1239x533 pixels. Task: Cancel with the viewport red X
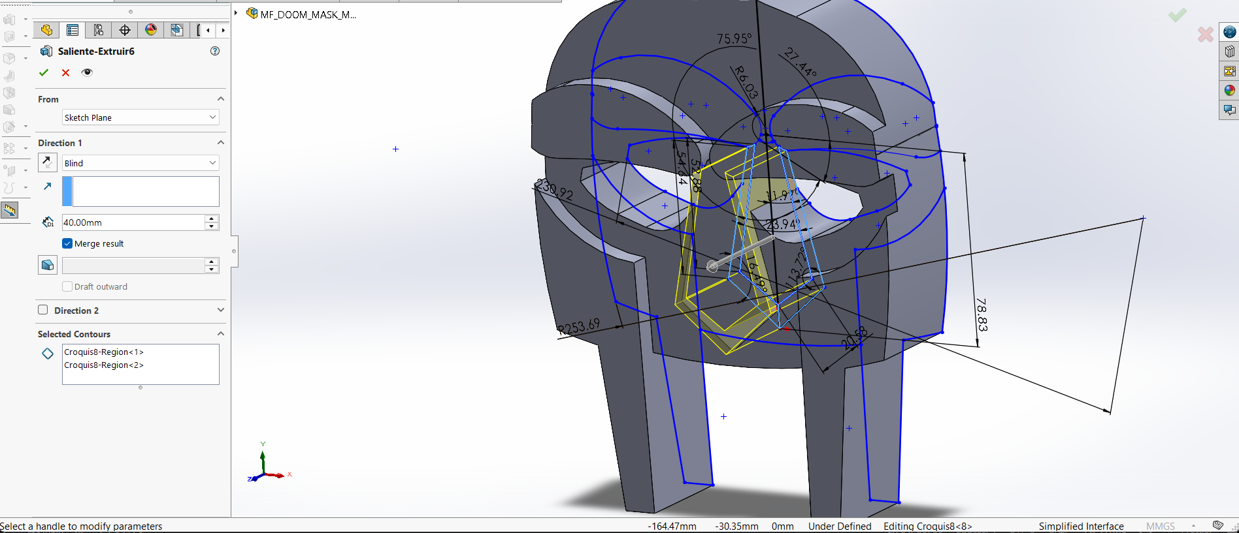click(x=1206, y=34)
